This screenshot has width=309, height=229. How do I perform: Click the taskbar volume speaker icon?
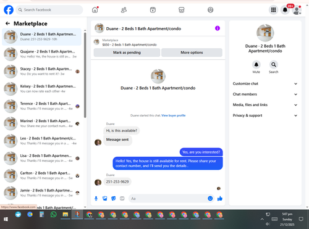coord(268,224)
